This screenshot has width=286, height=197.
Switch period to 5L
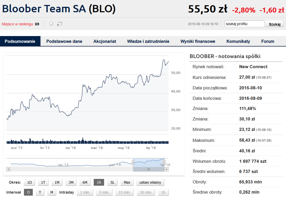point(112,182)
